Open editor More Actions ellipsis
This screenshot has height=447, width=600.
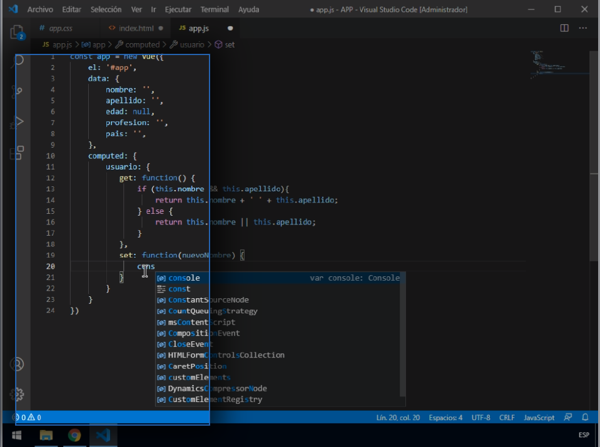pyautogui.click(x=583, y=28)
